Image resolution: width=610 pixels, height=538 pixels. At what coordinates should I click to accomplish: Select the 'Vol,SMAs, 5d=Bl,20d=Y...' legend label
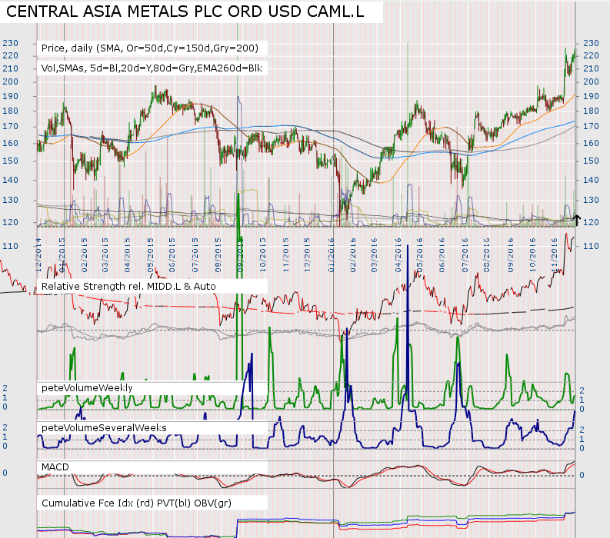pyautogui.click(x=152, y=68)
